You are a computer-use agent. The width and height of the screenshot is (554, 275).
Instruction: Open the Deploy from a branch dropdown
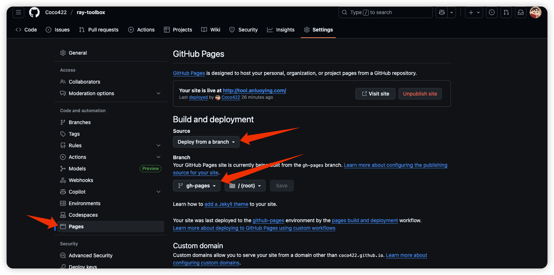tap(206, 142)
